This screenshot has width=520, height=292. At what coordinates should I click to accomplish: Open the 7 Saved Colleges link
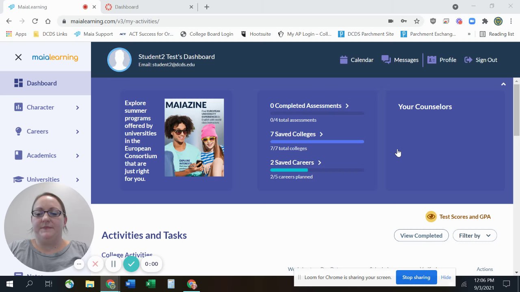pyautogui.click(x=297, y=134)
